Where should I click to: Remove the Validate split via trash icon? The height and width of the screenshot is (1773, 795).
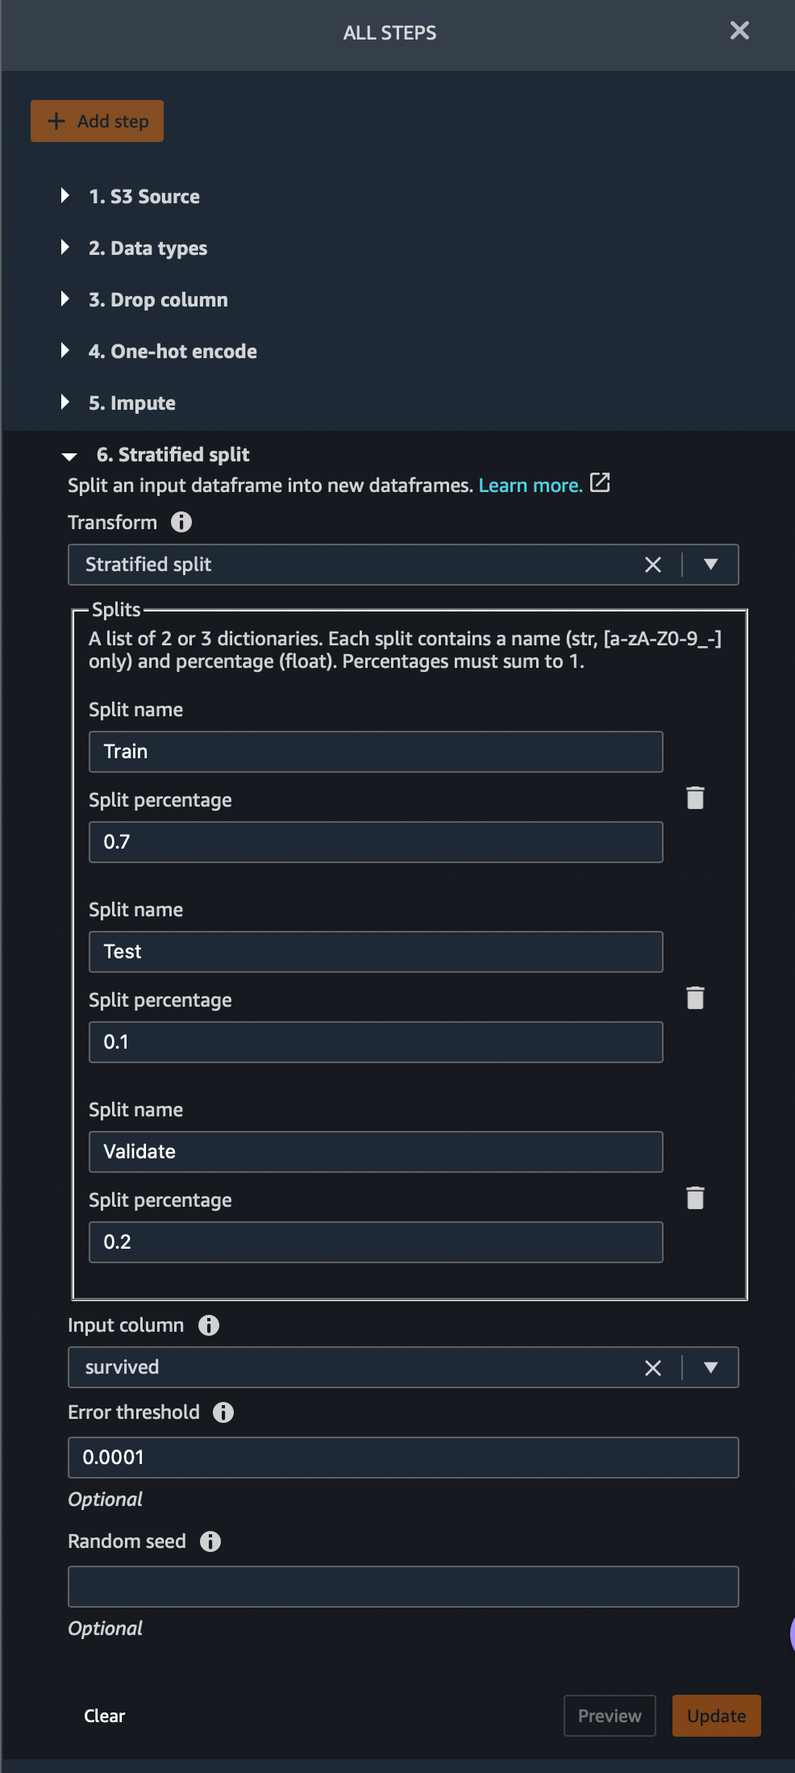pos(695,1198)
